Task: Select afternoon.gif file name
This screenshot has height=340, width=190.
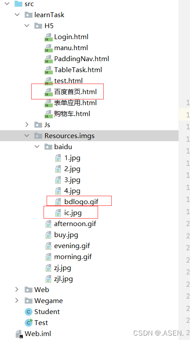Action: point(75,224)
